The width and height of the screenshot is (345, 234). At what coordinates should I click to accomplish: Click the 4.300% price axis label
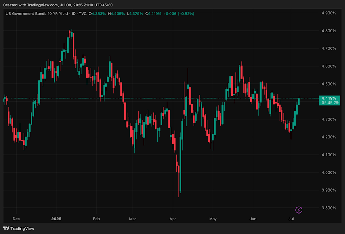tap(329, 120)
